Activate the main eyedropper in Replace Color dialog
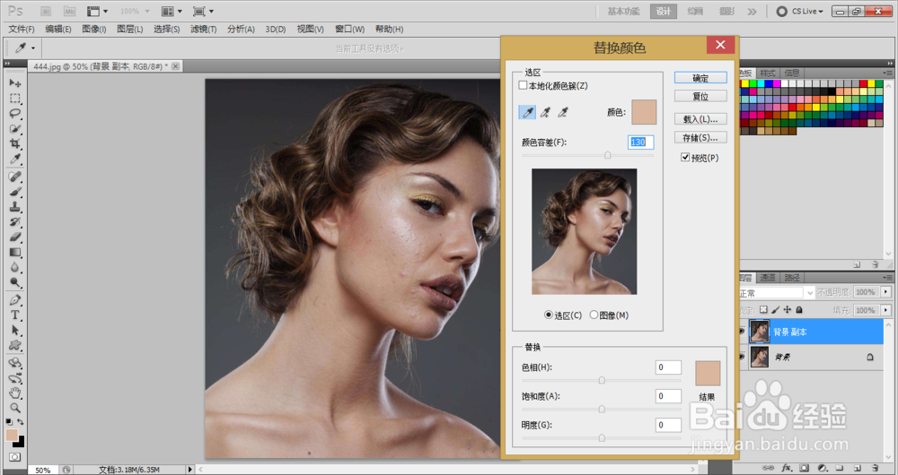898x475 pixels. coord(527,112)
